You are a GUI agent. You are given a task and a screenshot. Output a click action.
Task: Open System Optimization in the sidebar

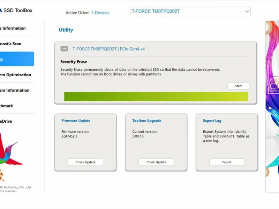tap(17, 75)
